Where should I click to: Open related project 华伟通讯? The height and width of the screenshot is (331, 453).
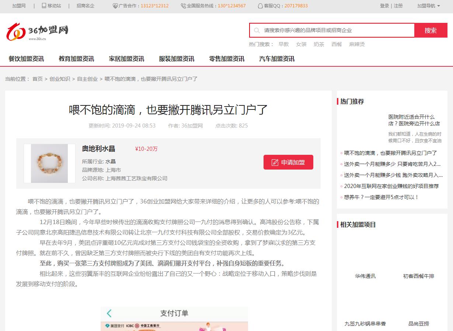[x=365, y=276]
